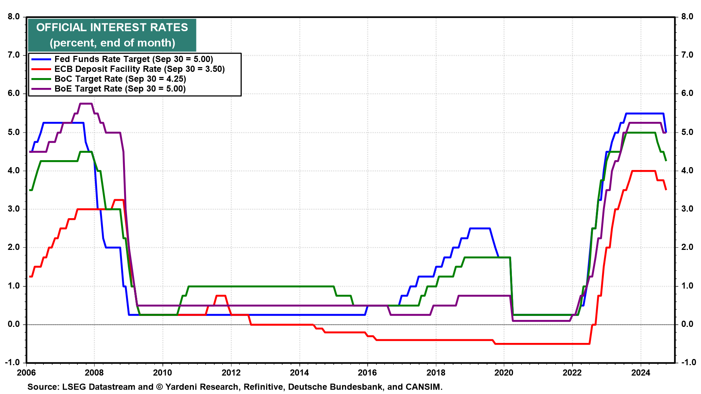This screenshot has width=701, height=394.
Task: Click the 2008 x-axis year label
Action: pos(94,372)
